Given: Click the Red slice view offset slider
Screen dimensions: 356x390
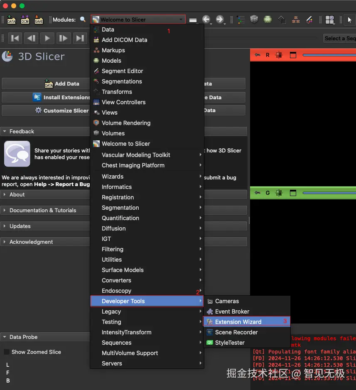Looking at the screenshot, I should coord(328,55).
